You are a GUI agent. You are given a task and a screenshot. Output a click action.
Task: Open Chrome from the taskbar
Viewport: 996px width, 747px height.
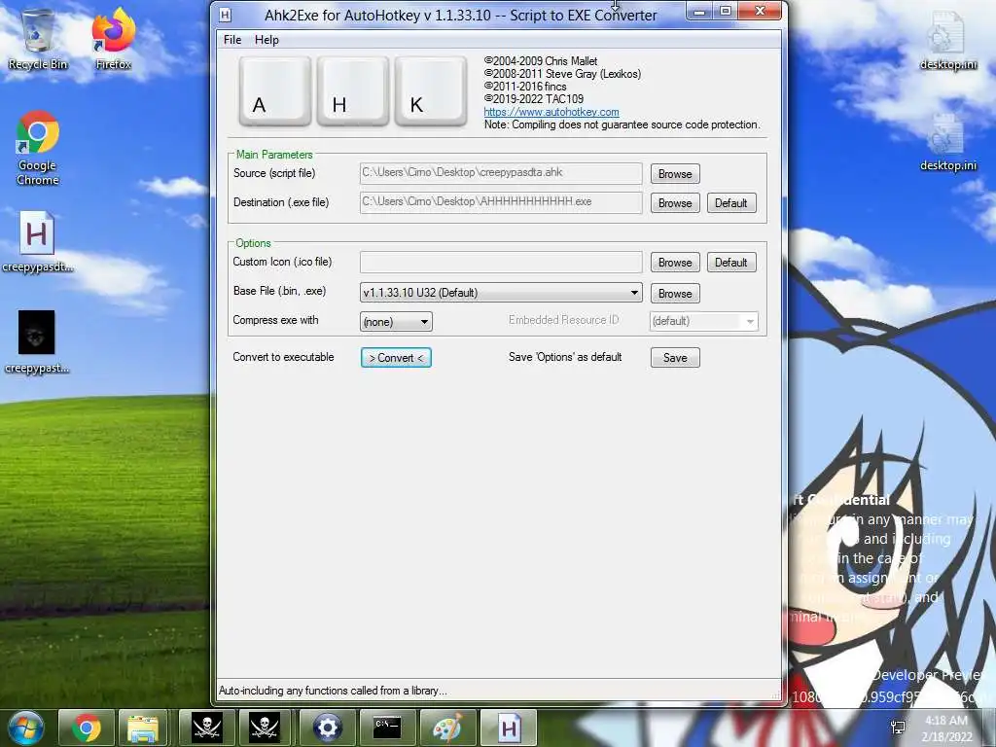[x=87, y=728]
